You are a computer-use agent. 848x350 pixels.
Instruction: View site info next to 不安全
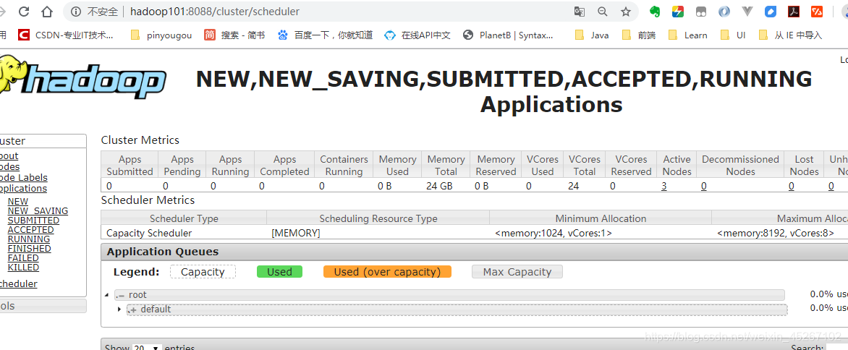click(76, 12)
